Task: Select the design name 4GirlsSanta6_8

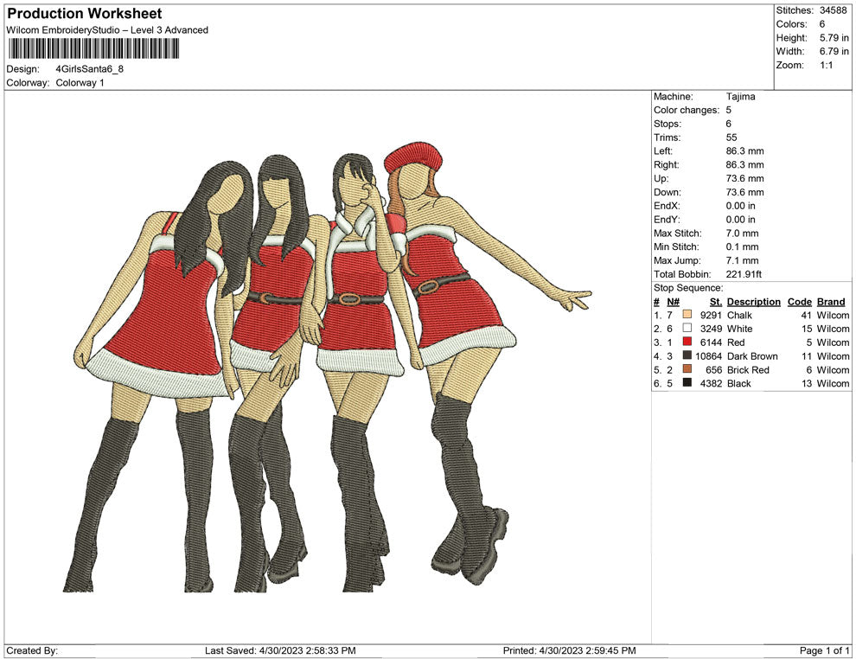Action: pos(89,69)
